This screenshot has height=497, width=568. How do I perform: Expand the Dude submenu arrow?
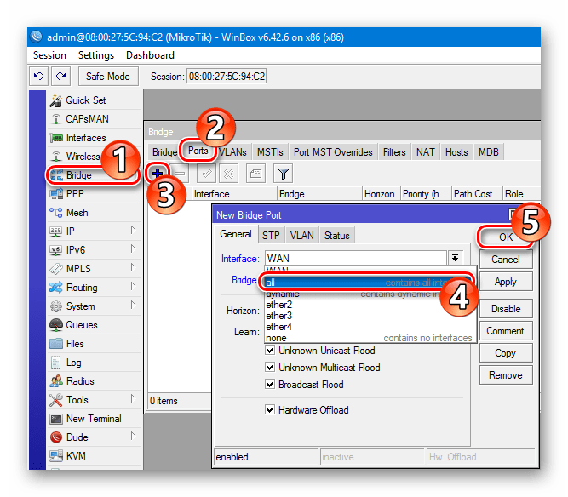point(133,437)
